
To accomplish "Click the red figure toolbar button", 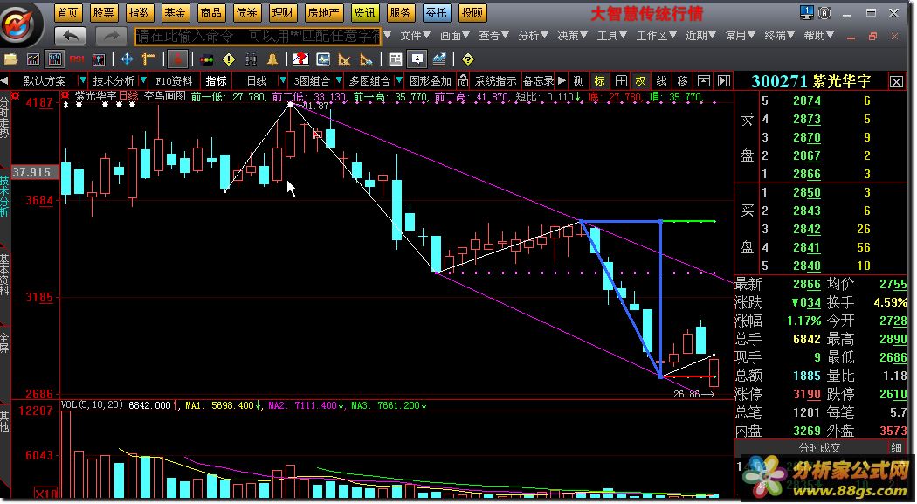I will click(x=178, y=59).
